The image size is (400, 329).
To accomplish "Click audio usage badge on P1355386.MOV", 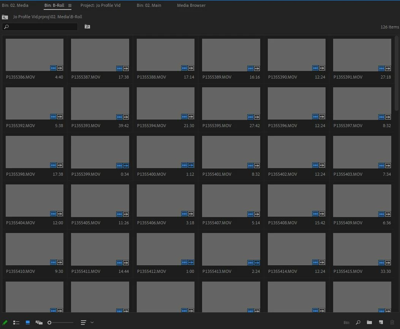I will pyautogui.click(x=60, y=68).
